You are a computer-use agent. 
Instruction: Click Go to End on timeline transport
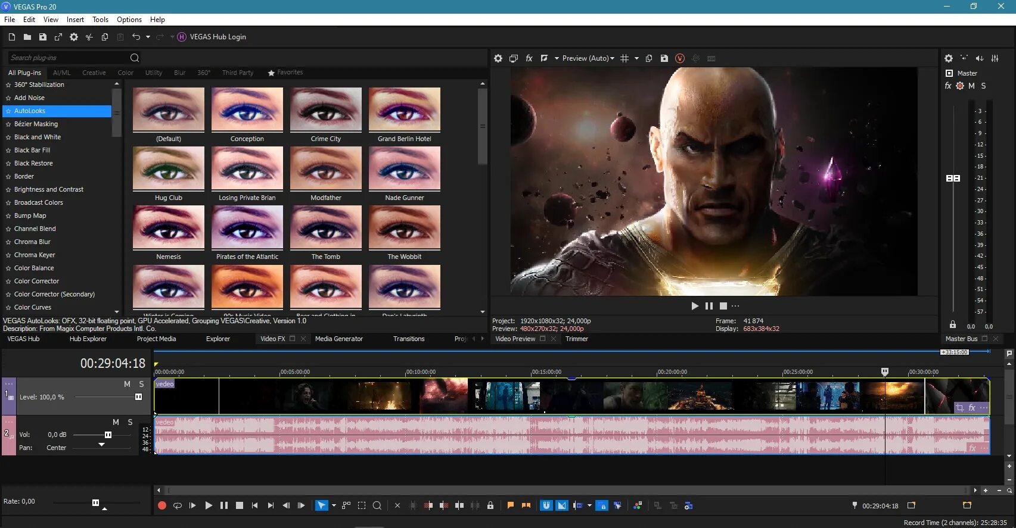click(270, 505)
